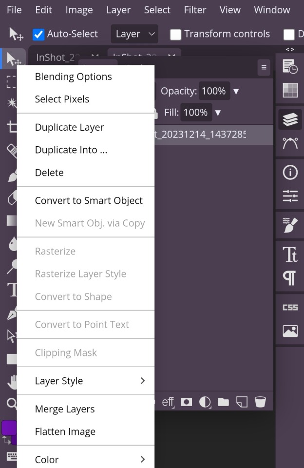
Task: Open the Layers panel icon
Action: tap(290, 119)
